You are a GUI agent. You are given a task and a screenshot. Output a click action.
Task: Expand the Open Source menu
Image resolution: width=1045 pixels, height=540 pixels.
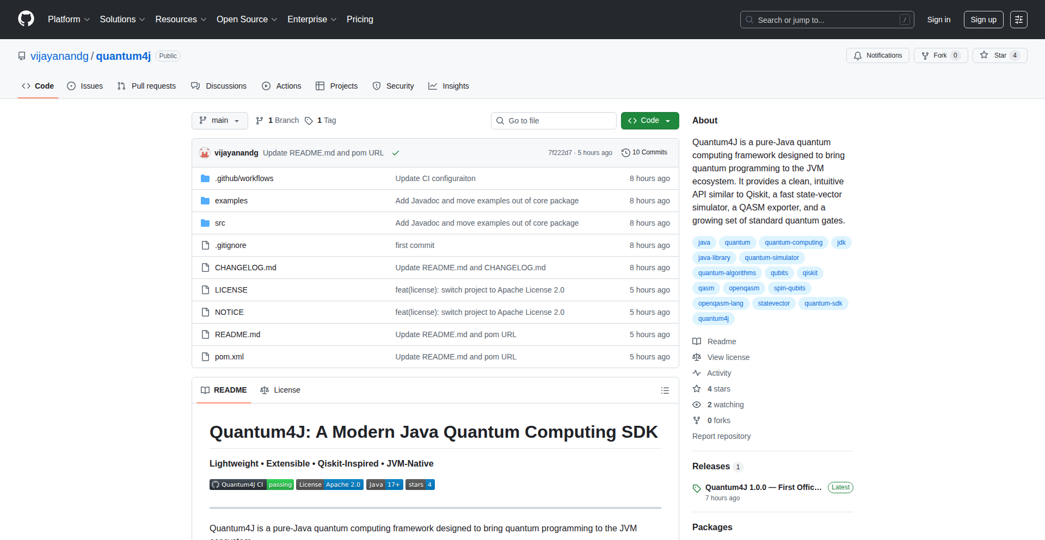click(x=246, y=19)
